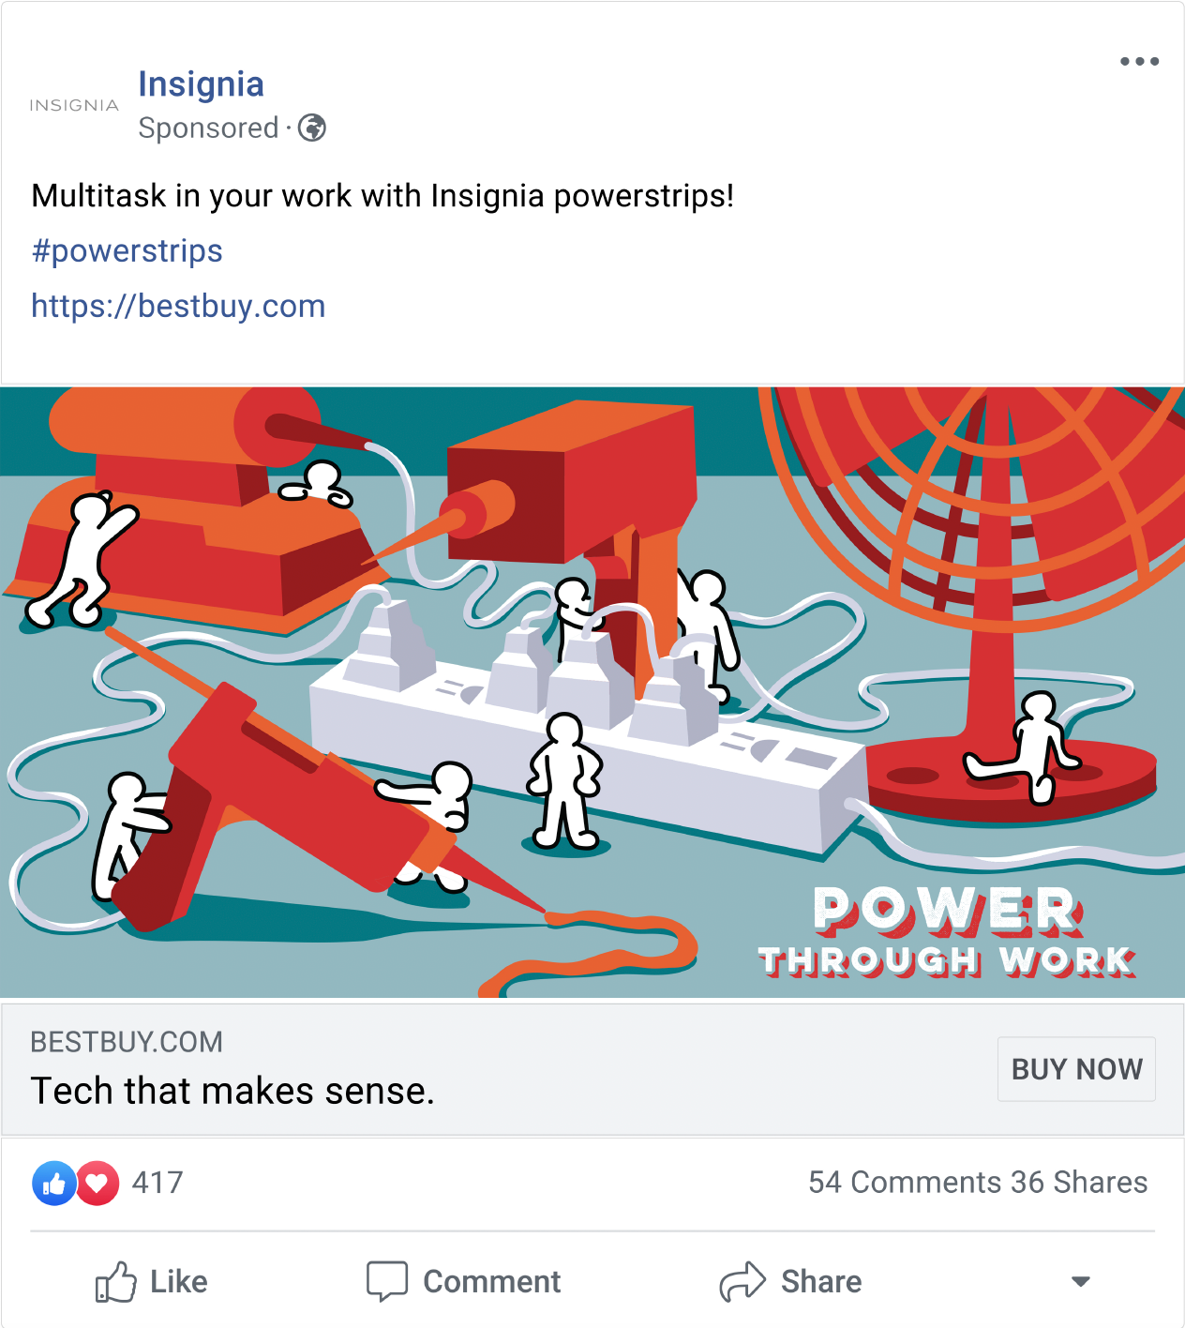Viewport: 1185px width, 1328px height.
Task: View the 54 Comments
Action: click(906, 1183)
